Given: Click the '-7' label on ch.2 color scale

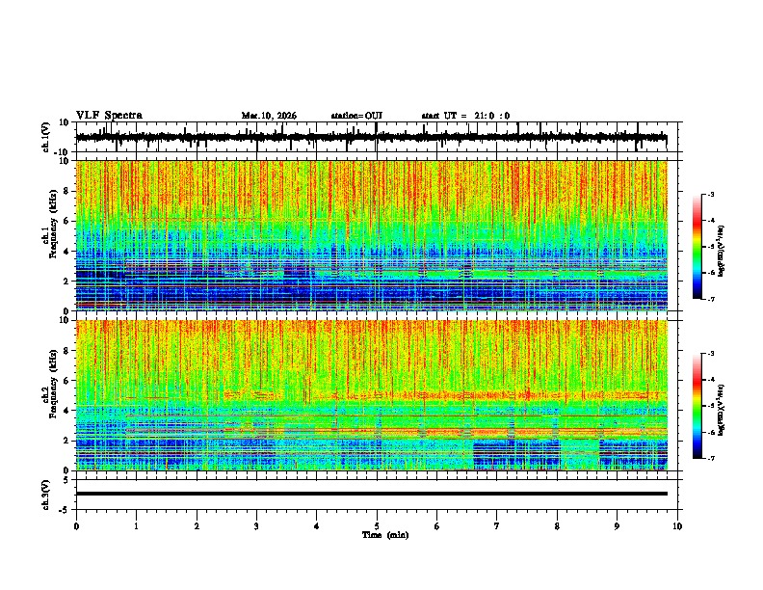Looking at the screenshot, I should point(710,458).
